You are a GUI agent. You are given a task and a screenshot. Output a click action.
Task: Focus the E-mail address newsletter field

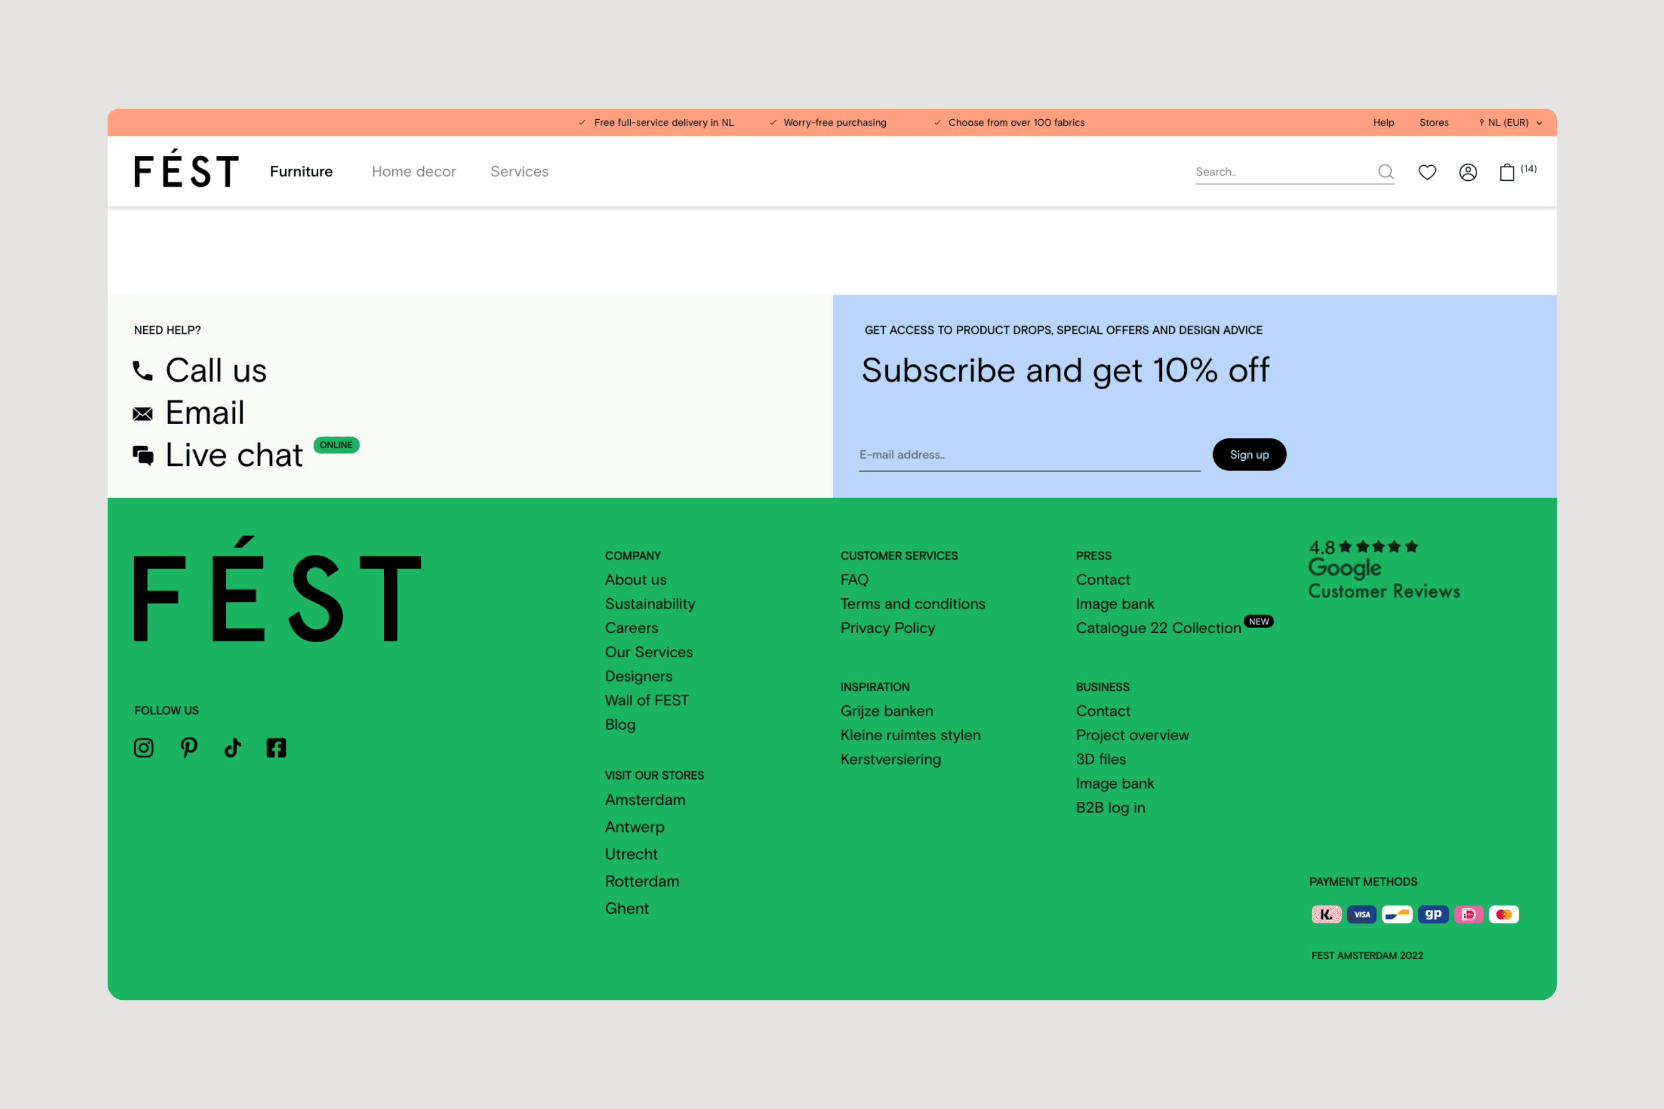pyautogui.click(x=1029, y=455)
